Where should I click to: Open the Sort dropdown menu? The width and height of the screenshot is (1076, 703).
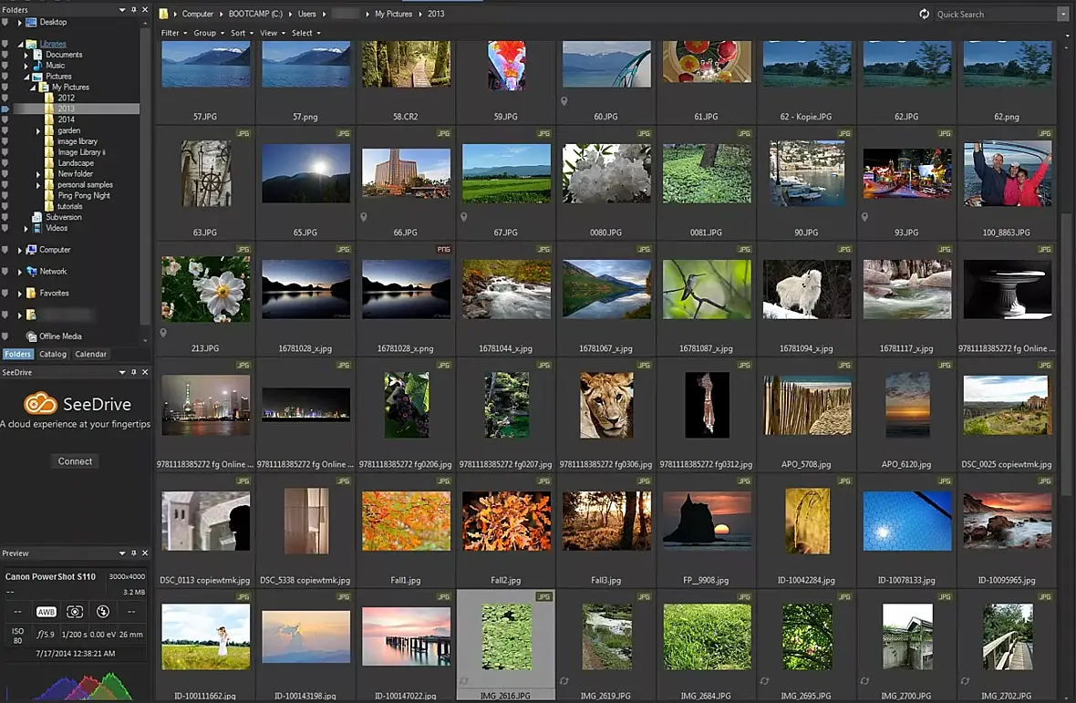click(241, 33)
